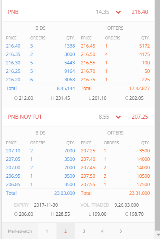
Task: Collapse the PNB market depth row
Action: tap(78, 12)
